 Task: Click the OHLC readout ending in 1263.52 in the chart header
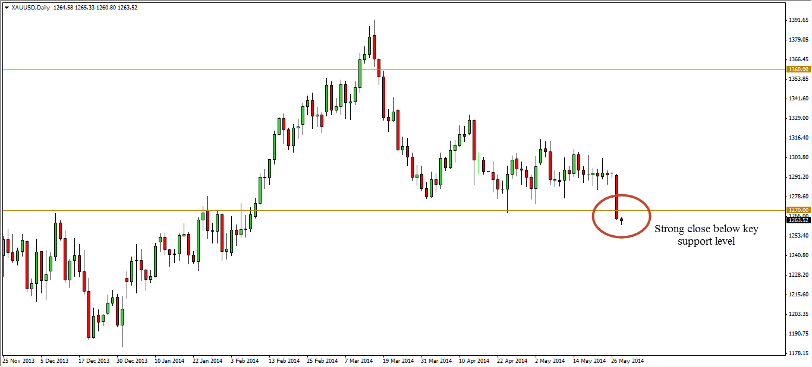click(95, 8)
